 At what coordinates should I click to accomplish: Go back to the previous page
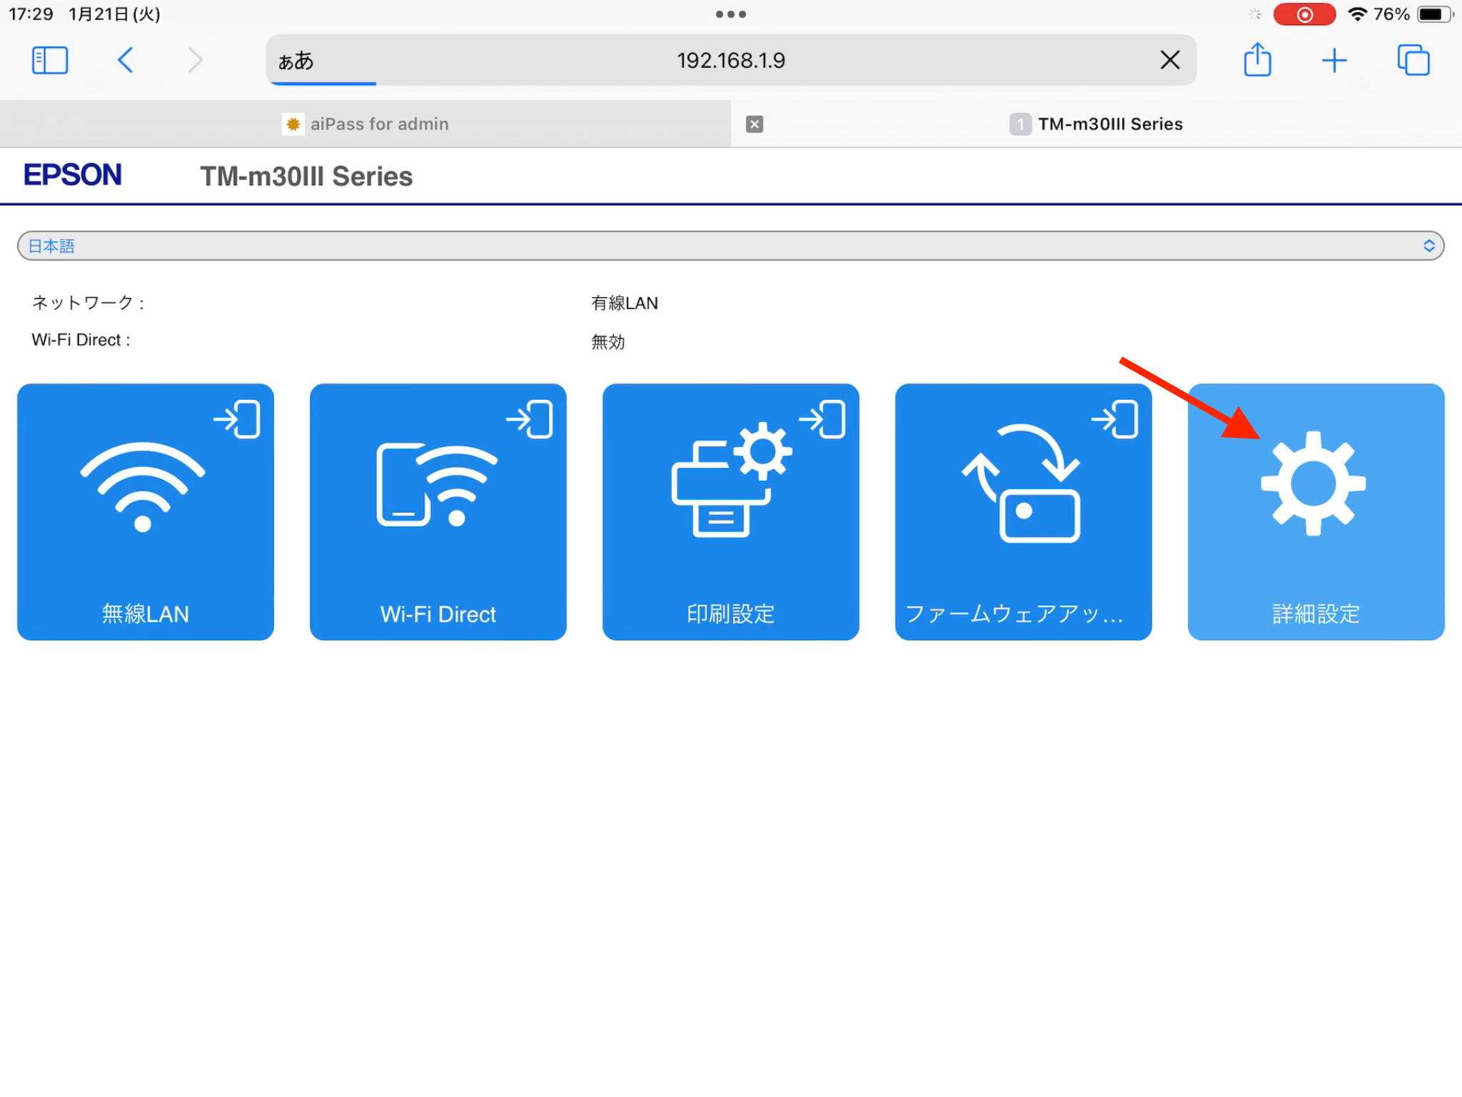pyautogui.click(x=126, y=60)
